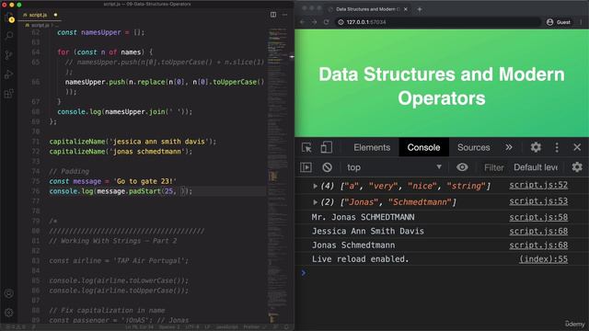Click the page heading Data Structures
This screenshot has height=331, width=589.
(x=442, y=86)
